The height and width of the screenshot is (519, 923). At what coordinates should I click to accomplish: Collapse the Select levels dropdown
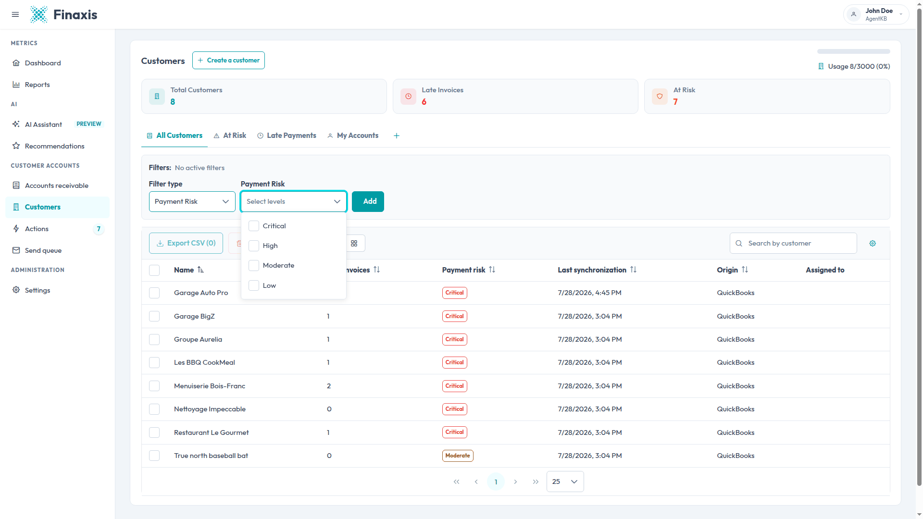293,201
